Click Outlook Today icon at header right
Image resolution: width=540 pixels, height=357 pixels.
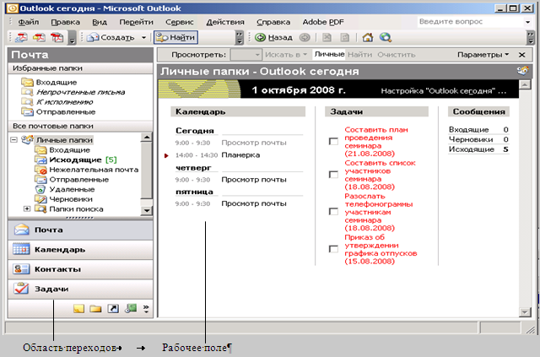click(523, 71)
